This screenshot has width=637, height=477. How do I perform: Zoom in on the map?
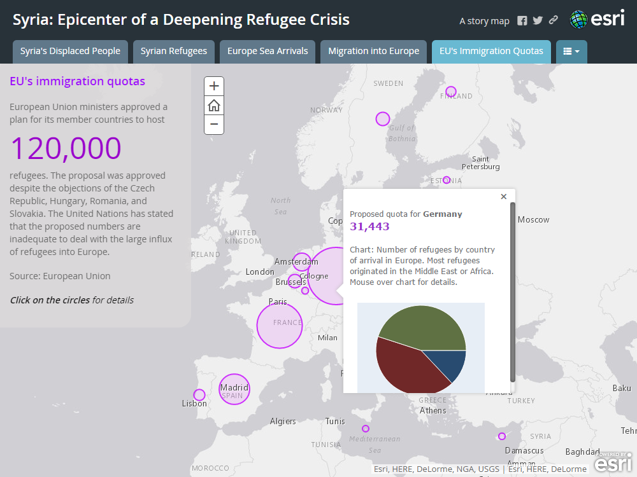pyautogui.click(x=214, y=86)
